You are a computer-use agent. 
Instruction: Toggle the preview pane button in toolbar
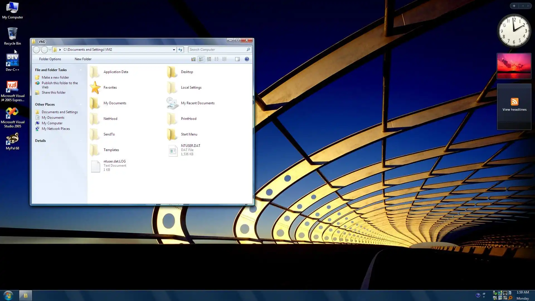pyautogui.click(x=237, y=59)
